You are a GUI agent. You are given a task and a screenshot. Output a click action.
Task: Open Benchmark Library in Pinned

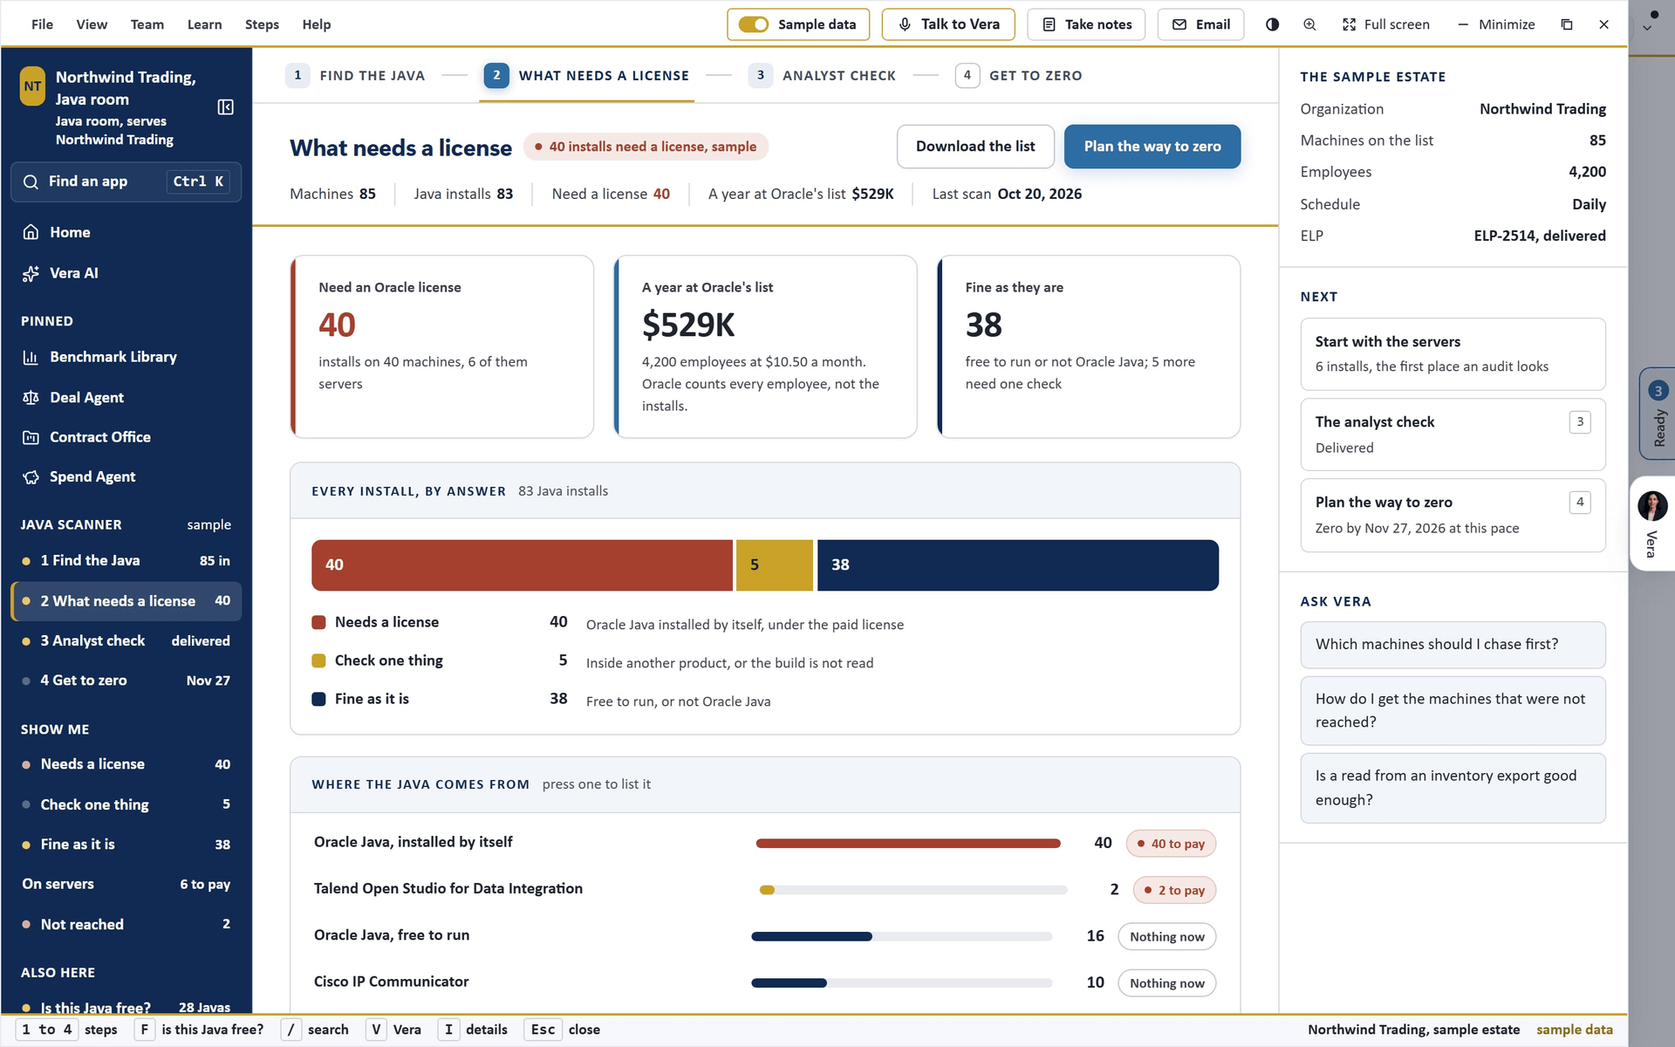coord(126,357)
